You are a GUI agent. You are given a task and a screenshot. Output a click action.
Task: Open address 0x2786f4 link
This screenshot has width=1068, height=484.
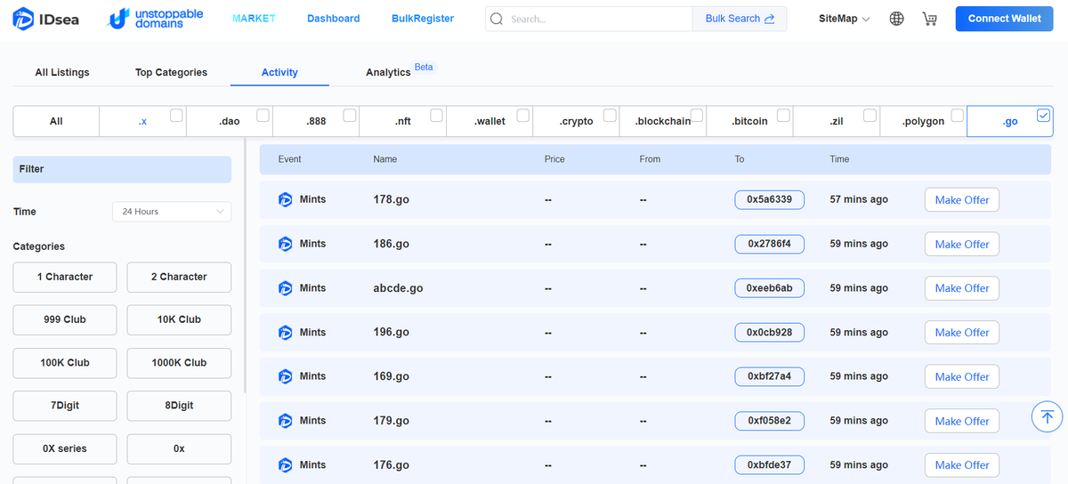770,244
